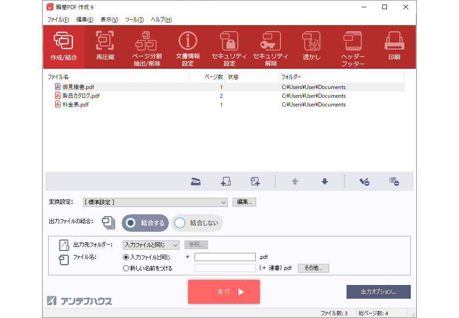Maximize the 瞬簡PDF 作成 9 window
The width and height of the screenshot is (459, 318).
tap(385, 7)
